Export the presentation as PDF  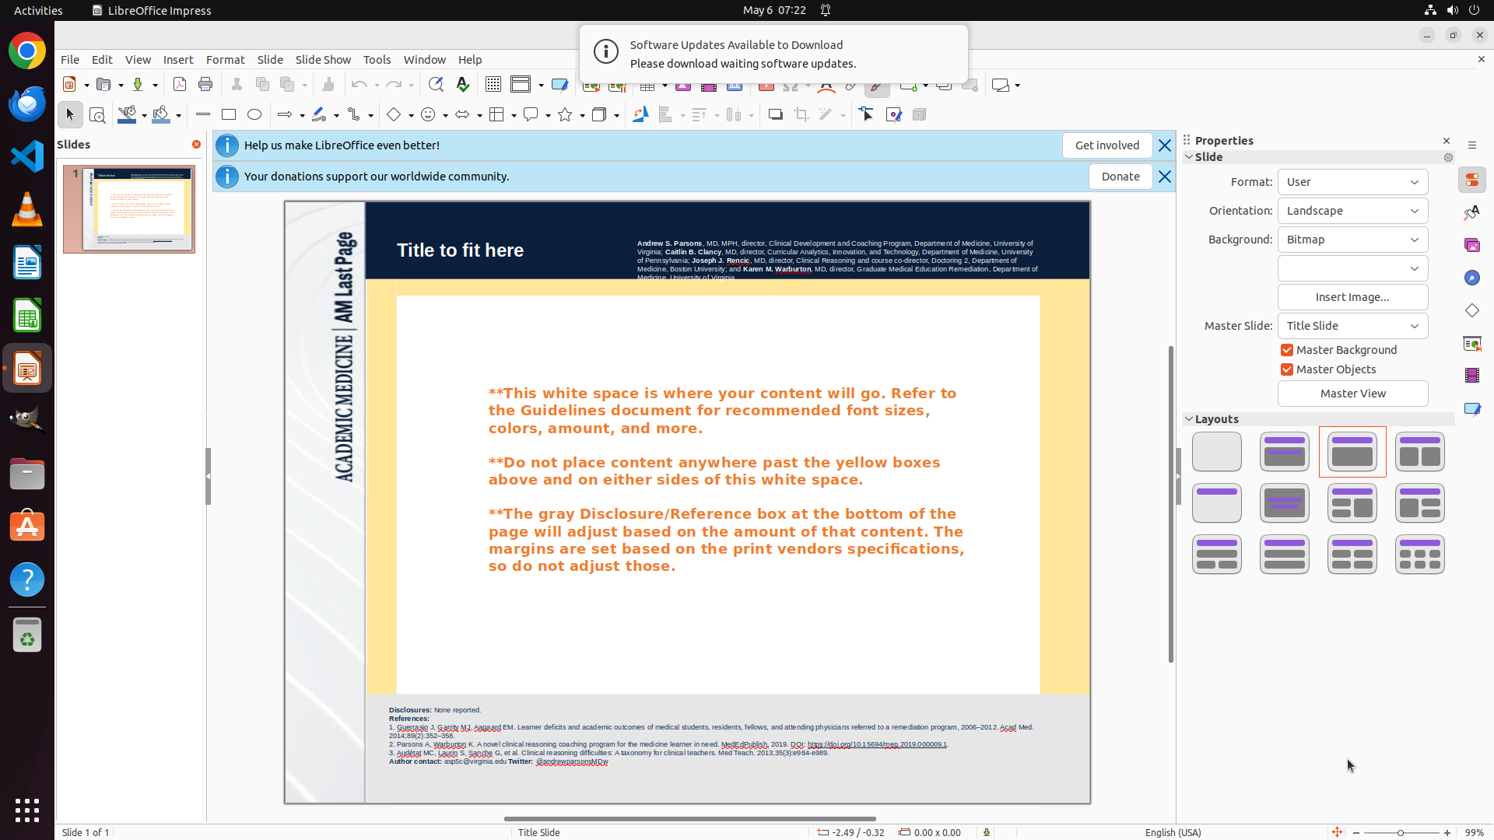pyautogui.click(x=179, y=84)
